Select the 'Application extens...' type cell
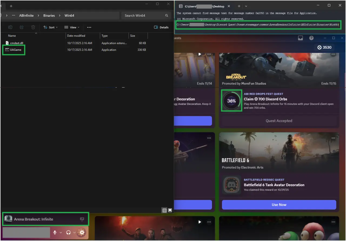The image size is (346, 241). tap(114, 43)
